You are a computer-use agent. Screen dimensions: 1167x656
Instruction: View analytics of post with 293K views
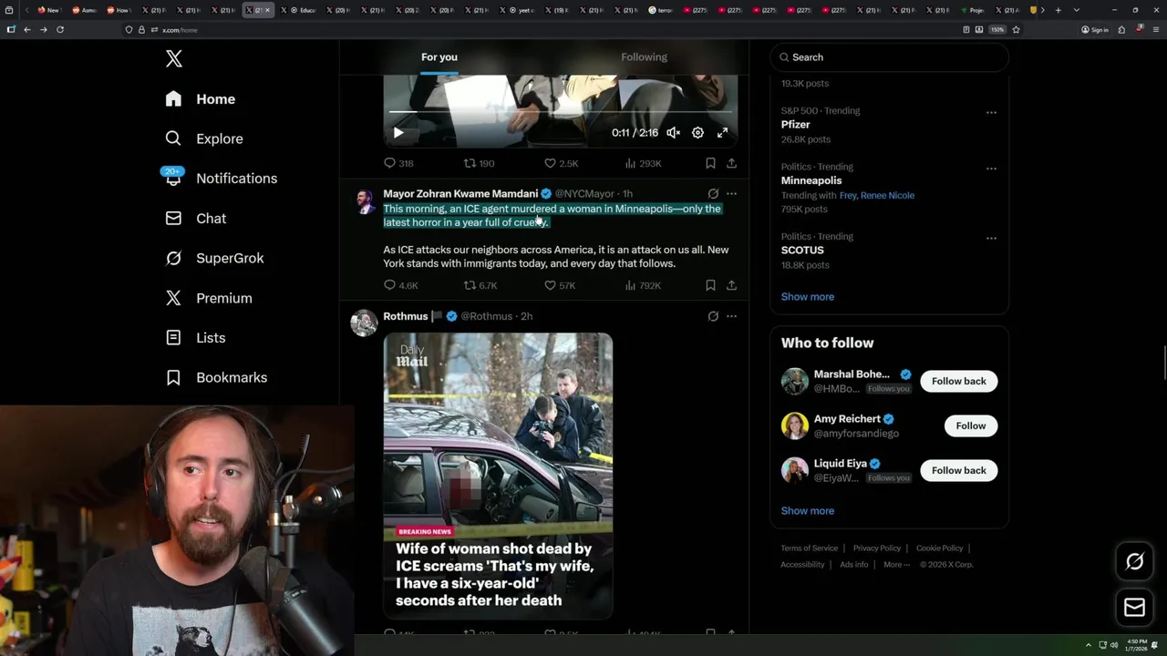(x=643, y=163)
